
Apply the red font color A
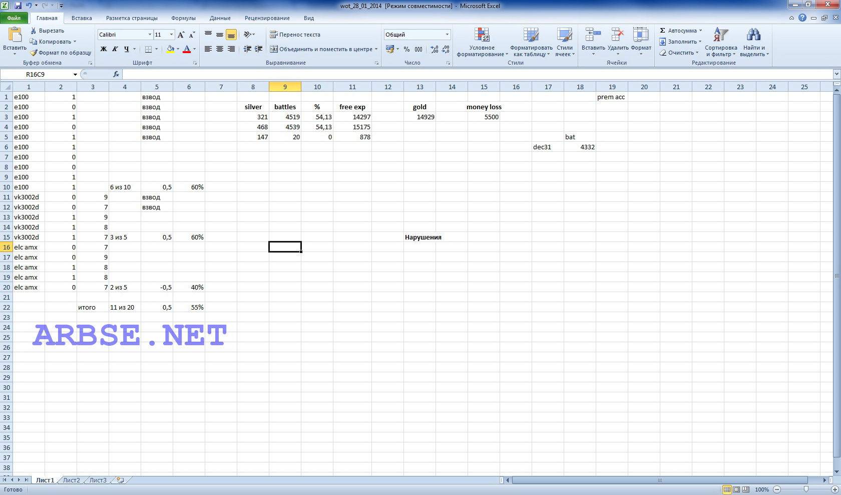pos(187,49)
